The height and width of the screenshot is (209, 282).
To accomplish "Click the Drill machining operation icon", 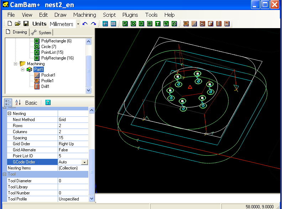I will [x=219, y=24].
